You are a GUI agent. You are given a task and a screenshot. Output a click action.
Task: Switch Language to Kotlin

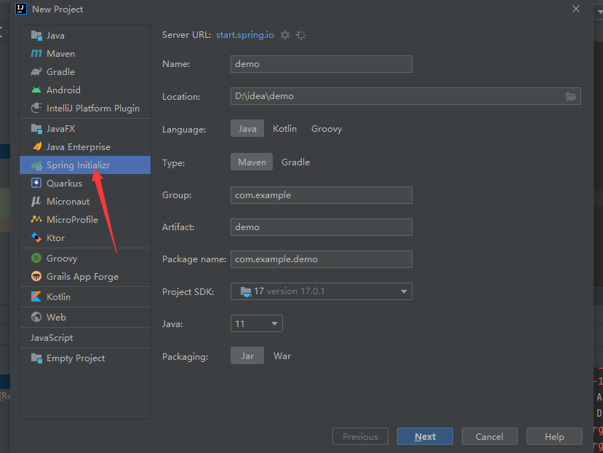[284, 129]
